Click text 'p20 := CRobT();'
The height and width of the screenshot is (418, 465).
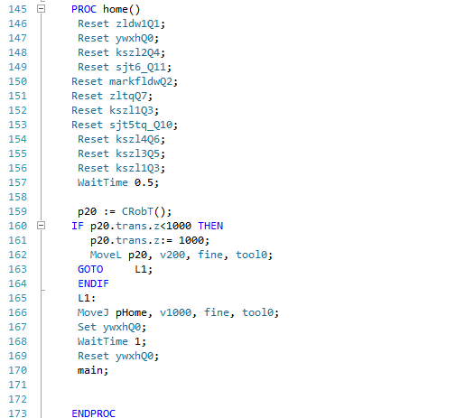click(125, 211)
